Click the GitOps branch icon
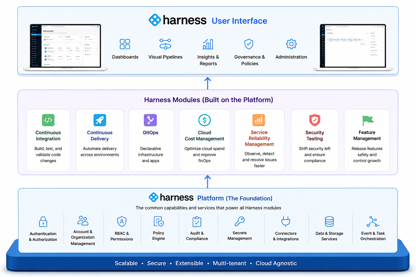 (x=150, y=120)
